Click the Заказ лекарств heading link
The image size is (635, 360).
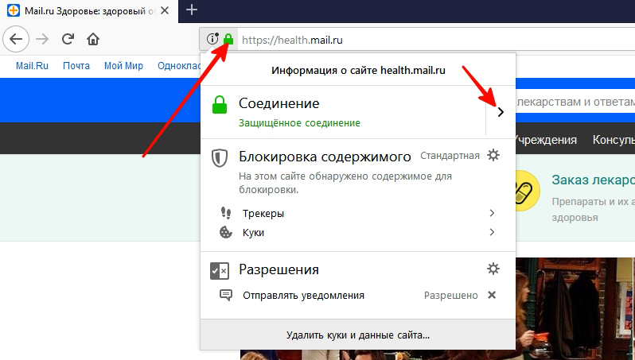[x=593, y=180]
